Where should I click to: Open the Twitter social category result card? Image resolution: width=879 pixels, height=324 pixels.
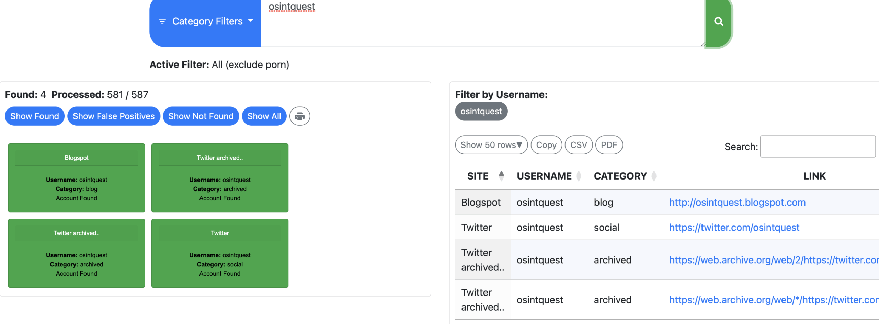point(220,253)
